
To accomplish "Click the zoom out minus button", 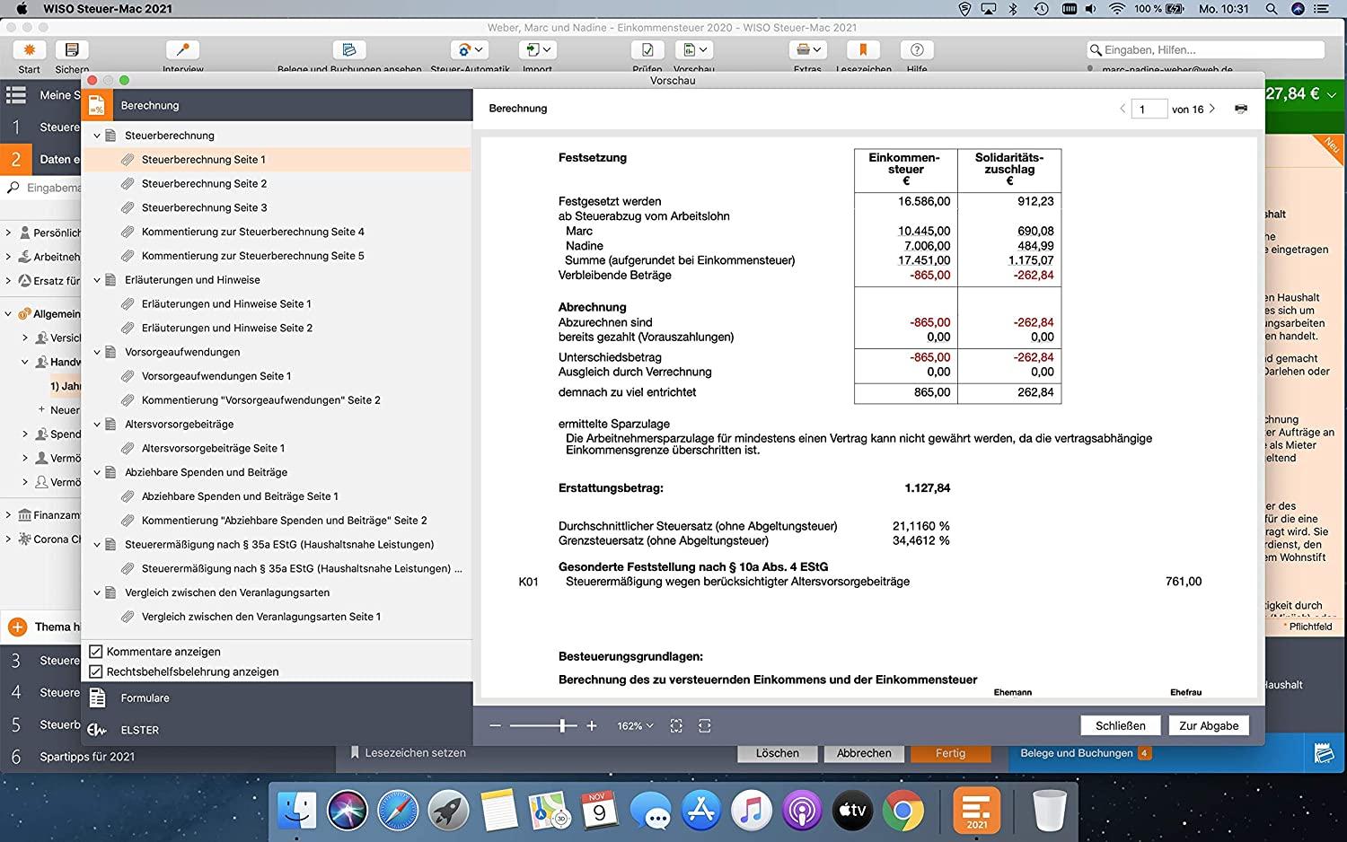I will 495,725.
